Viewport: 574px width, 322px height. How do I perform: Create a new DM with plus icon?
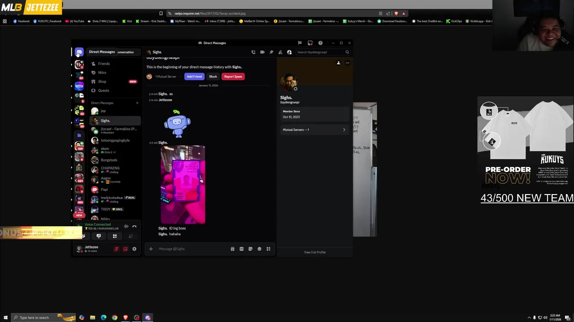(137, 103)
